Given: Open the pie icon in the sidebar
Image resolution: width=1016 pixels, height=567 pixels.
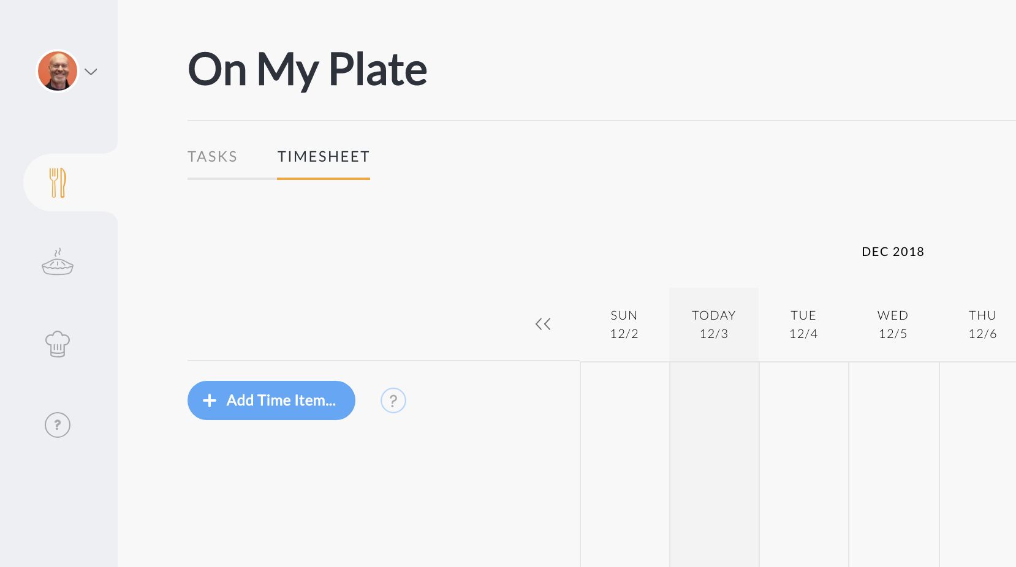Looking at the screenshot, I should (x=57, y=263).
